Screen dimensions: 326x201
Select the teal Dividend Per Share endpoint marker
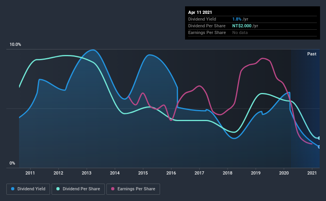click(x=319, y=138)
